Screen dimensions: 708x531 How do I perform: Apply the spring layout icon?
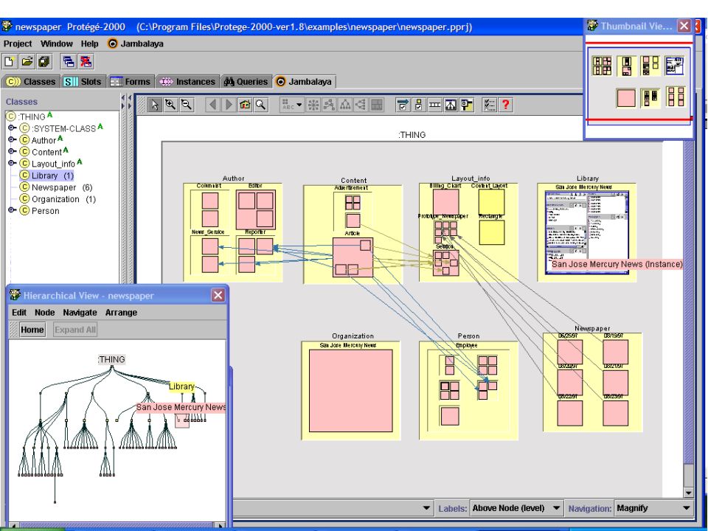329,105
